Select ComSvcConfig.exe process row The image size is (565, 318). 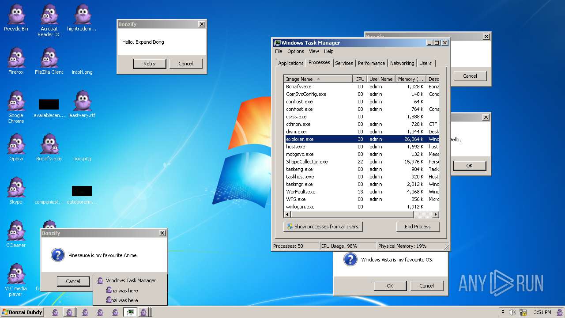[x=362, y=94]
